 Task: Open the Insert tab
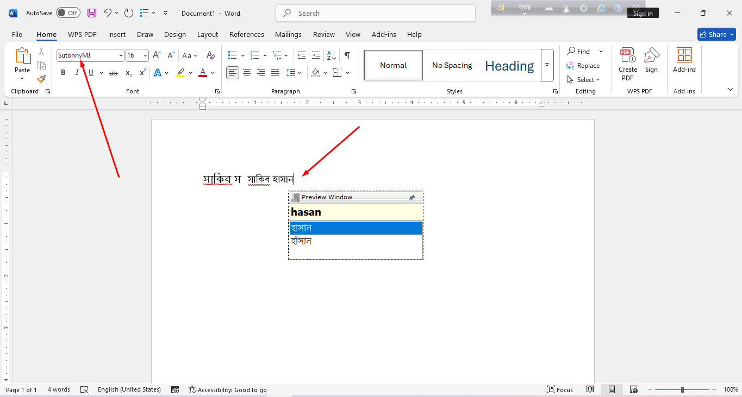116,34
